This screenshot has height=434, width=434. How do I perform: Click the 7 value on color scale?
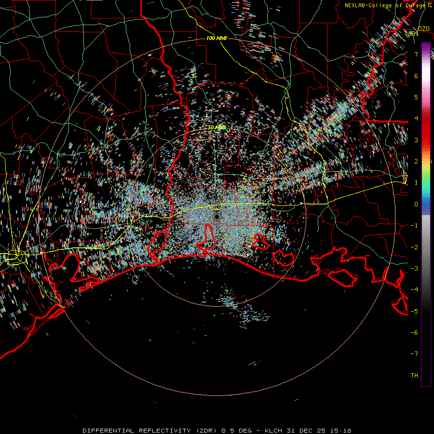pos(416,54)
